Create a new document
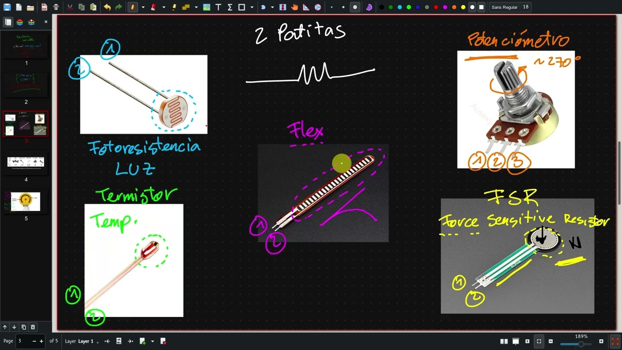This screenshot has height=350, width=622. pos(18,7)
